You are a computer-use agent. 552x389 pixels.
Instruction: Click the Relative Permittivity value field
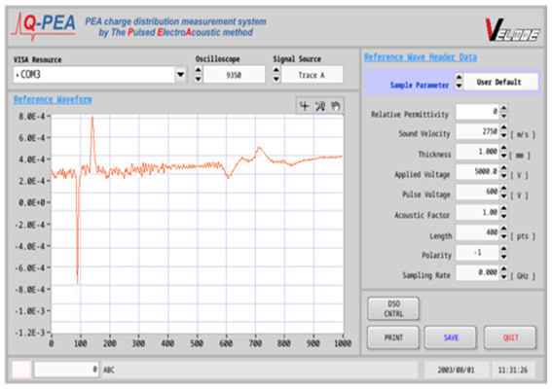[x=478, y=112]
